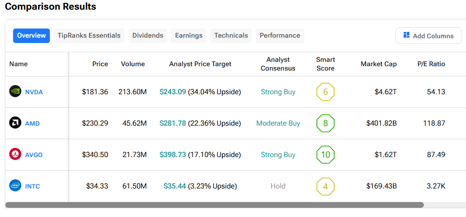466x217 pixels.
Task: Click the NVIDIA company logo icon
Action: click(15, 91)
